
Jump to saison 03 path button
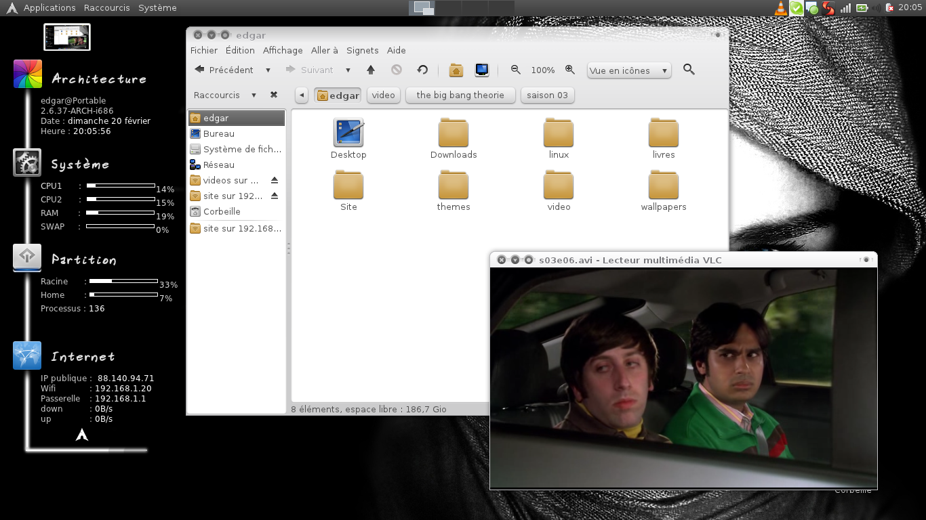pyautogui.click(x=548, y=95)
